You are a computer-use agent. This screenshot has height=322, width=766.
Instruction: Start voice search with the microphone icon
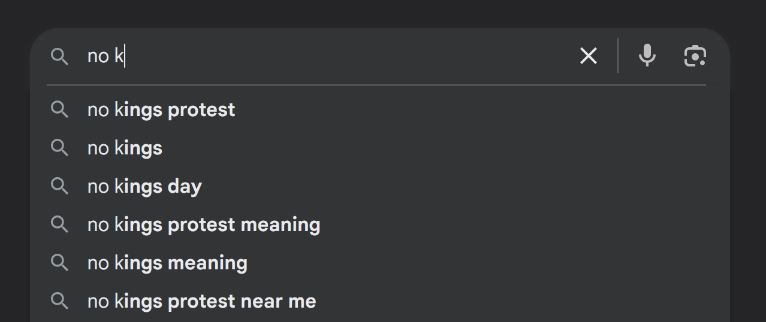click(647, 56)
